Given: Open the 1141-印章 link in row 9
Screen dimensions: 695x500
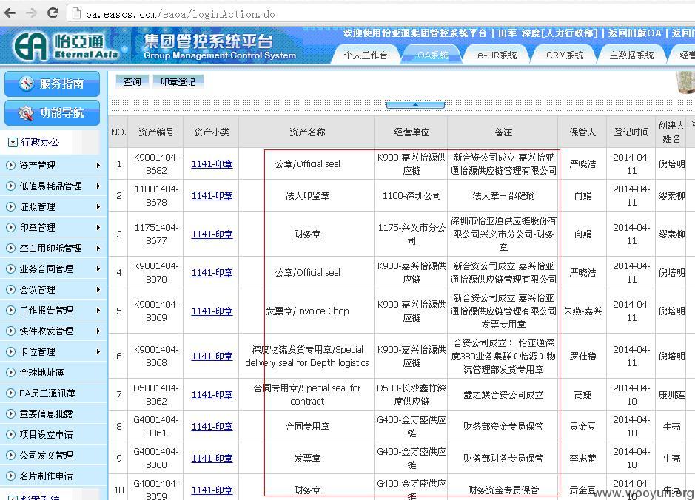Looking at the screenshot, I should pos(212,459).
